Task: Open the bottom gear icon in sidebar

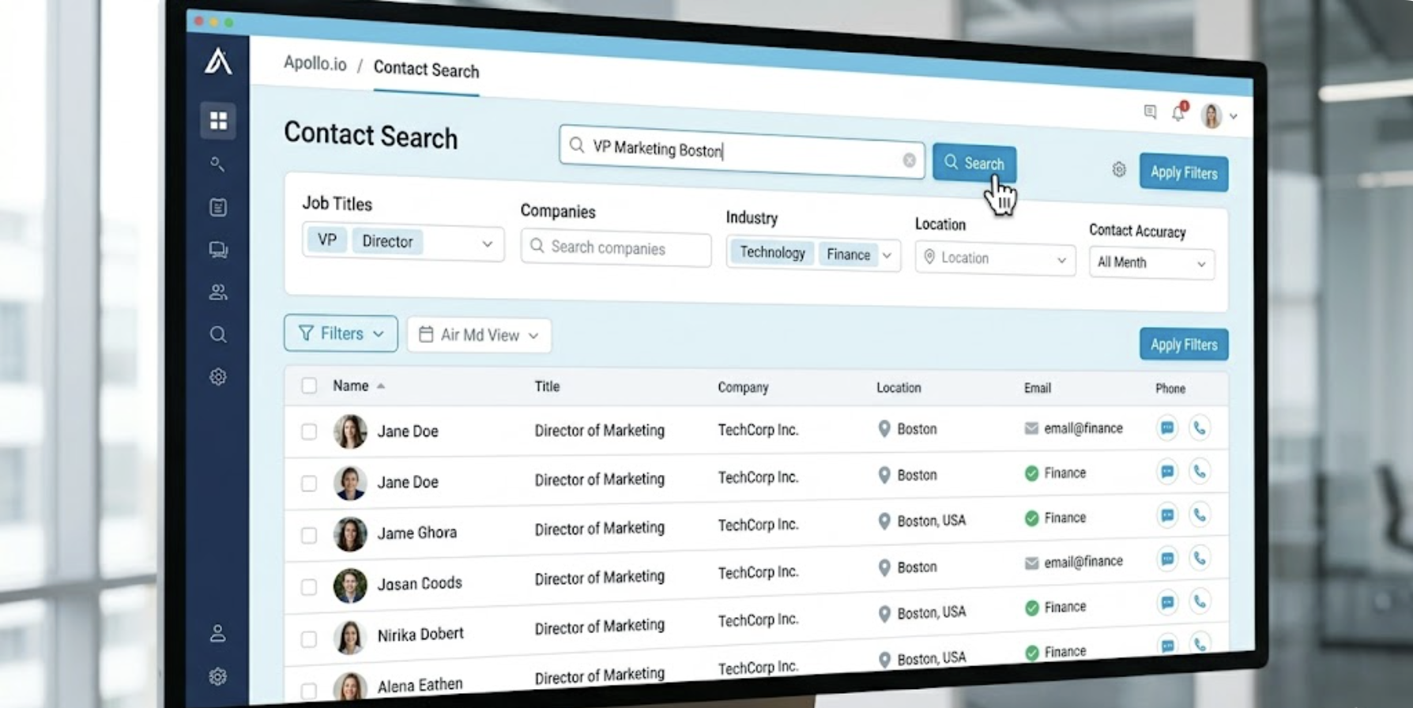Action: 218,676
